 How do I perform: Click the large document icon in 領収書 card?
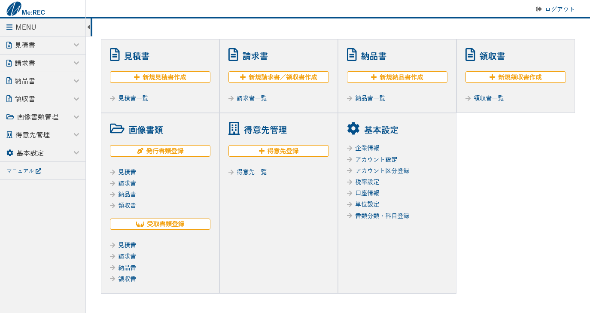tap(470, 55)
